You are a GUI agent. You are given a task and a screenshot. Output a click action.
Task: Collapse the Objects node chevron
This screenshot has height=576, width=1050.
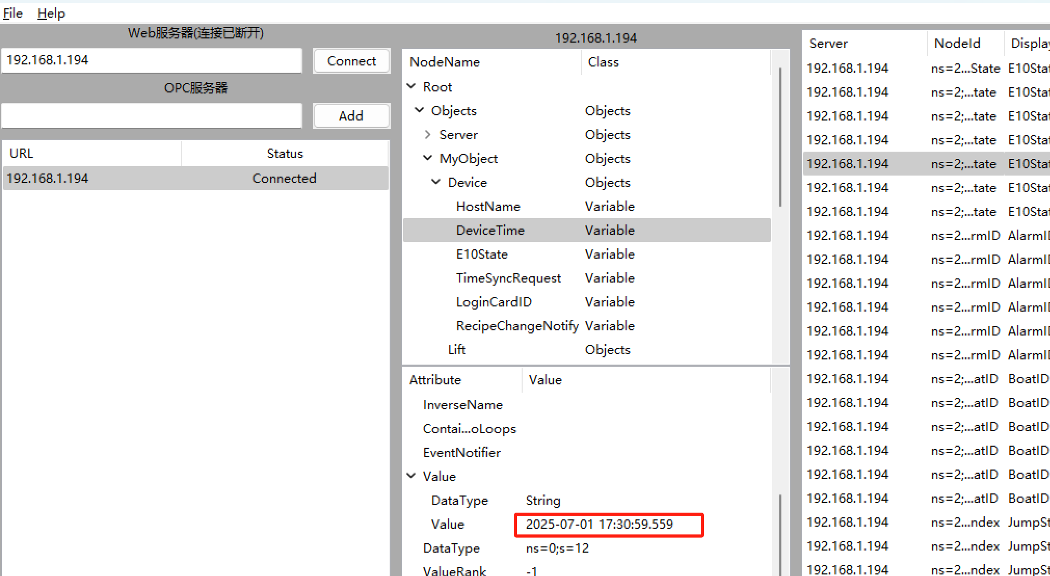tap(420, 111)
